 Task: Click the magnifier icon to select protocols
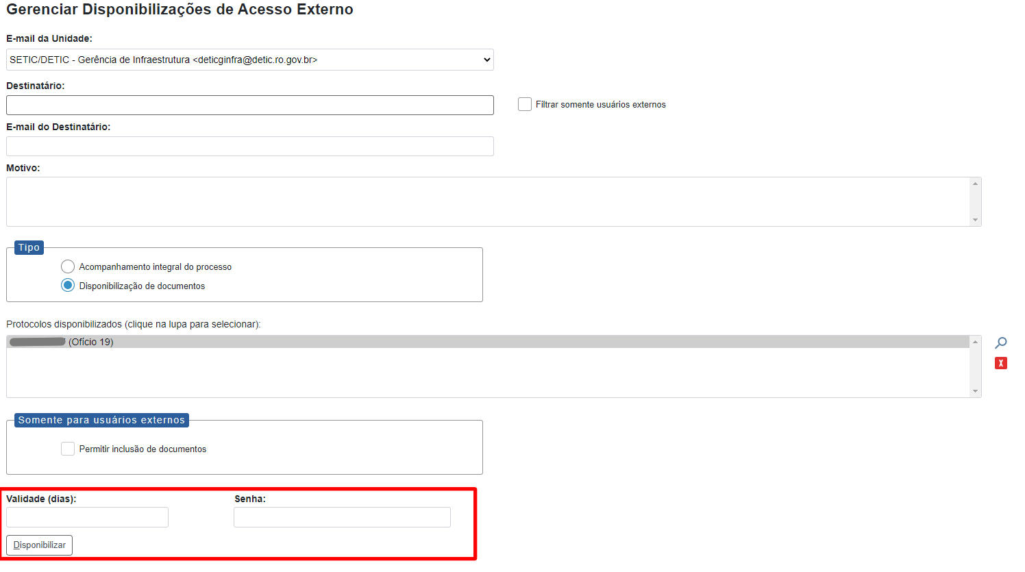click(x=1001, y=343)
